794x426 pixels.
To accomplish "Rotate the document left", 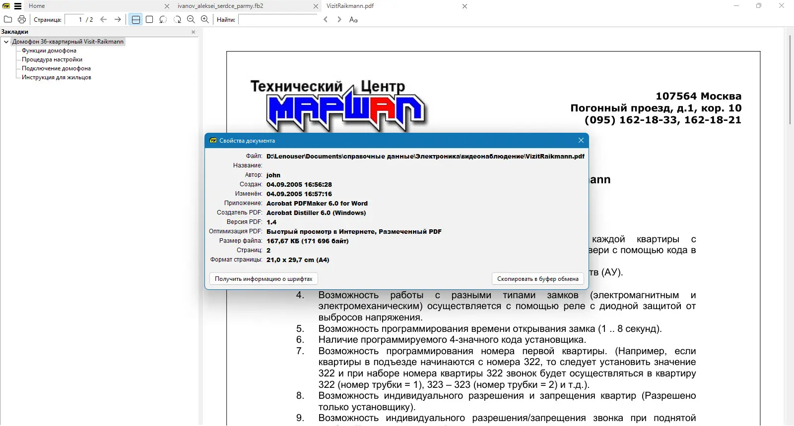I will coord(163,19).
